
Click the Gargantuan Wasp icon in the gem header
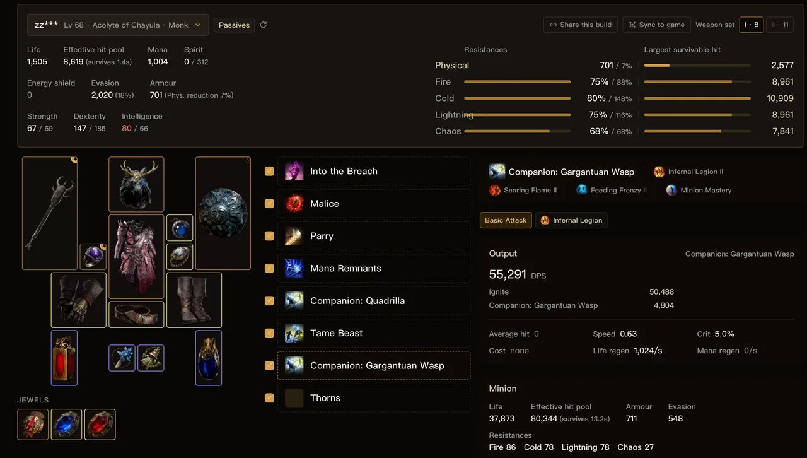[497, 172]
